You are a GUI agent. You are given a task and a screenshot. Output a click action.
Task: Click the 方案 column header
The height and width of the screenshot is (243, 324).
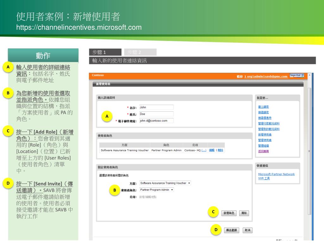(x=125, y=145)
